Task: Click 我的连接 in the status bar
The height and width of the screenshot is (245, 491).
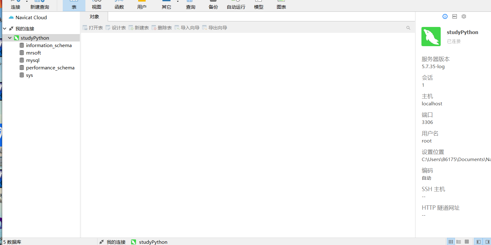Action: click(x=112, y=242)
